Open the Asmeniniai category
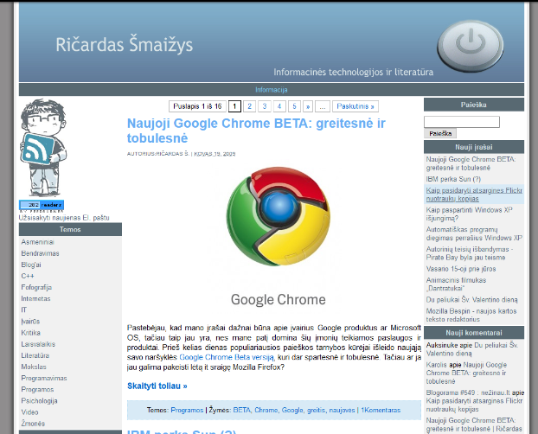The height and width of the screenshot is (434, 538). coord(37,242)
